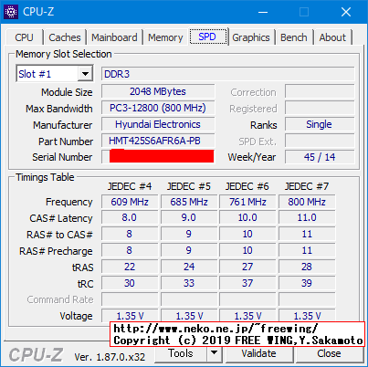Click the JEDEC #6 column header
This screenshot has width=368, height=367.
point(247,186)
